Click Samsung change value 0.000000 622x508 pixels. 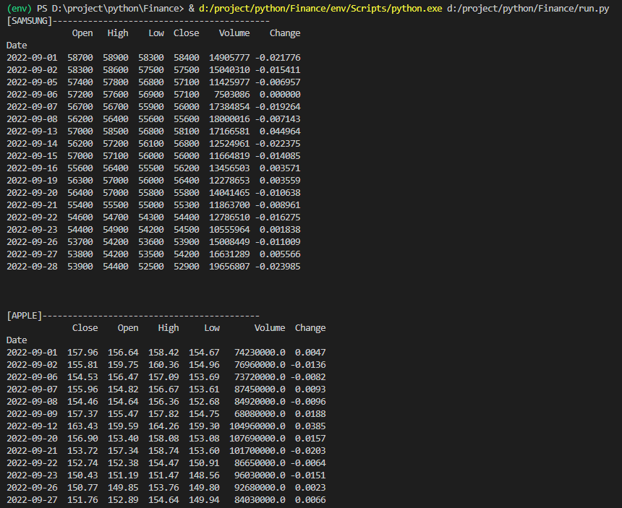click(280, 95)
